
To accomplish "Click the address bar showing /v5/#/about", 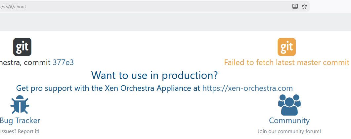I will pyautogui.click(x=154, y=6).
